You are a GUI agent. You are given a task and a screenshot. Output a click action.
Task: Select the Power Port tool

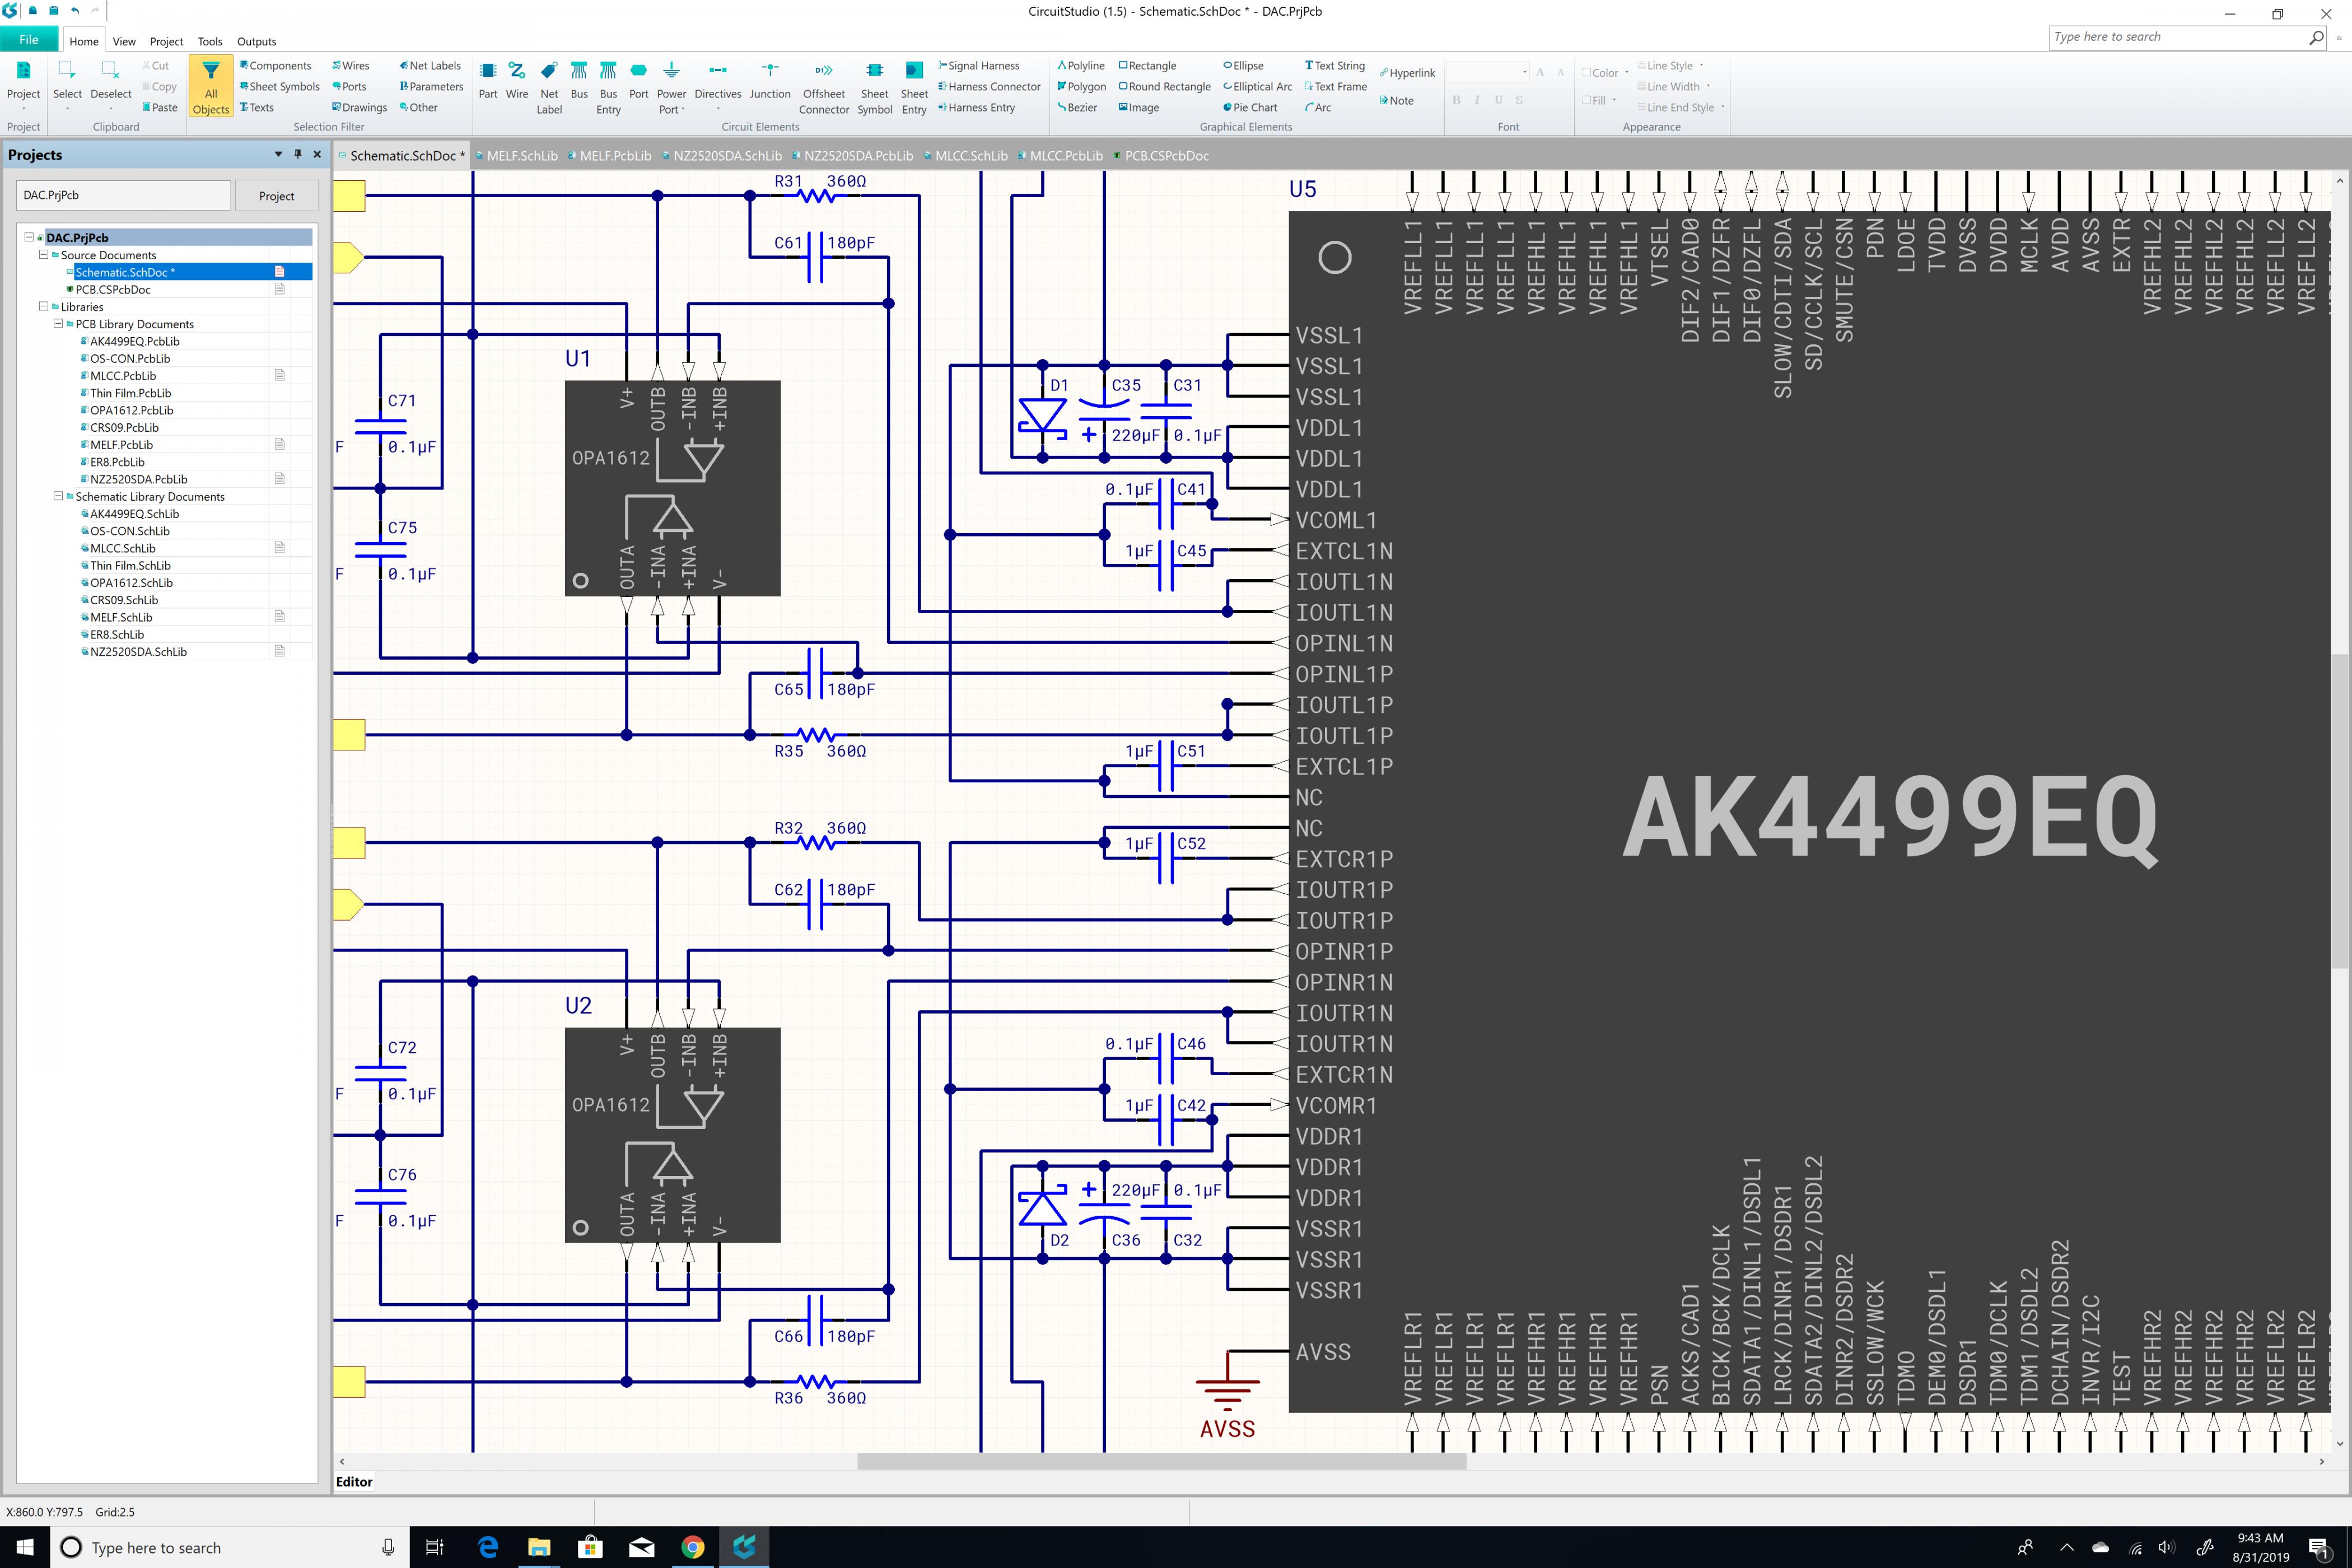(x=671, y=87)
